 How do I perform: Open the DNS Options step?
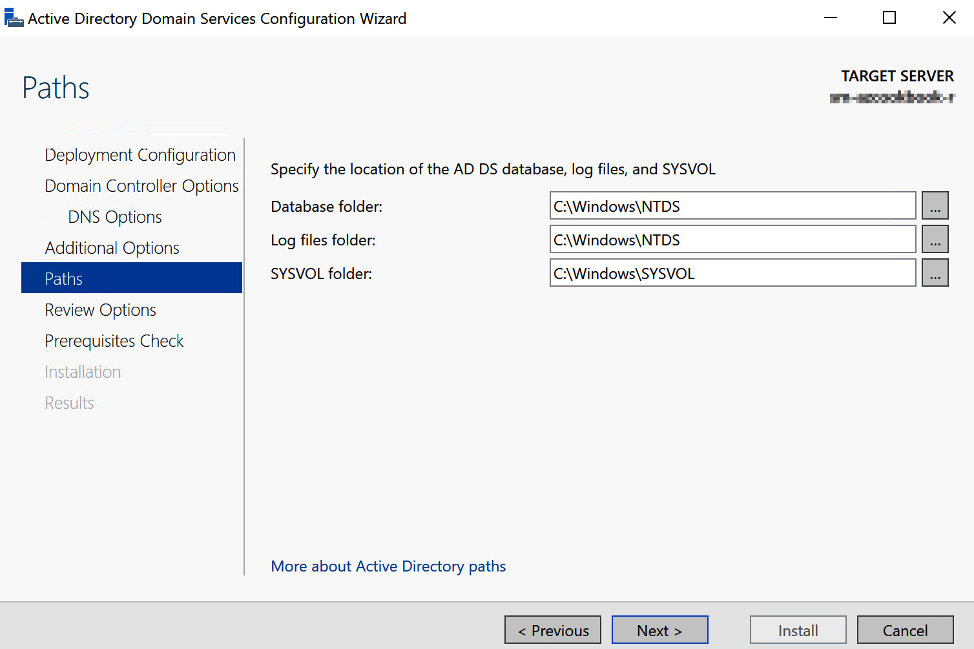pos(115,217)
